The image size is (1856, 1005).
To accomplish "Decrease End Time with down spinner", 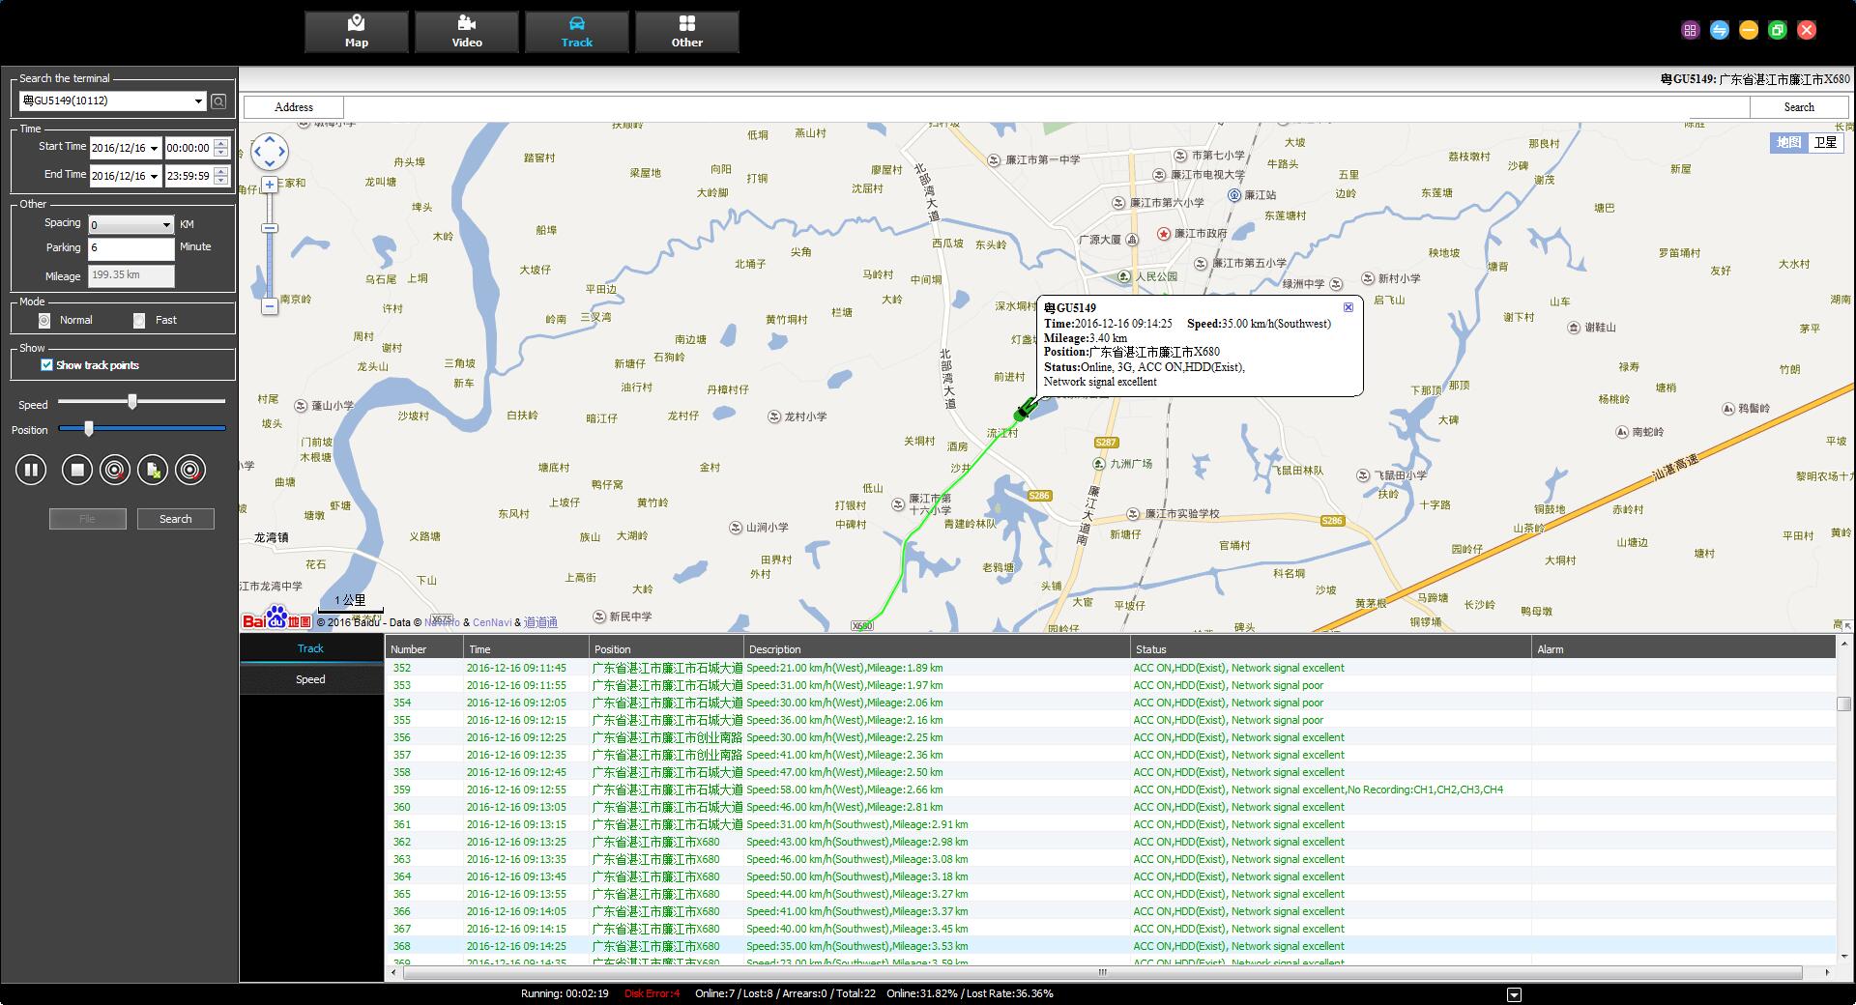I will point(221,181).
